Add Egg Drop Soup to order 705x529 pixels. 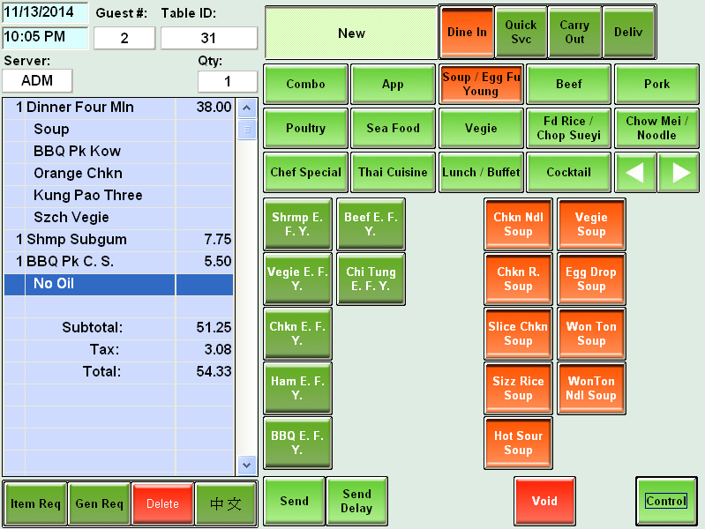click(x=591, y=279)
